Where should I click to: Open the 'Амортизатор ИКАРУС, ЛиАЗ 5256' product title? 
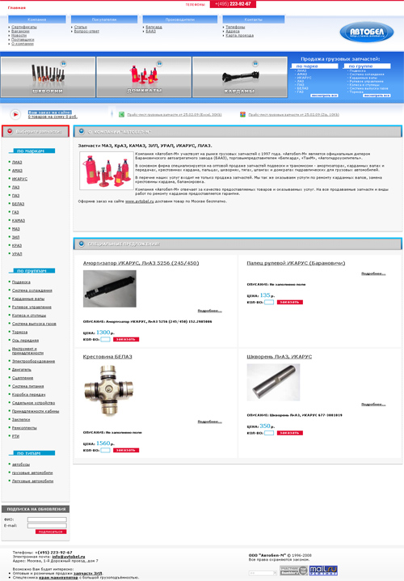point(141,263)
